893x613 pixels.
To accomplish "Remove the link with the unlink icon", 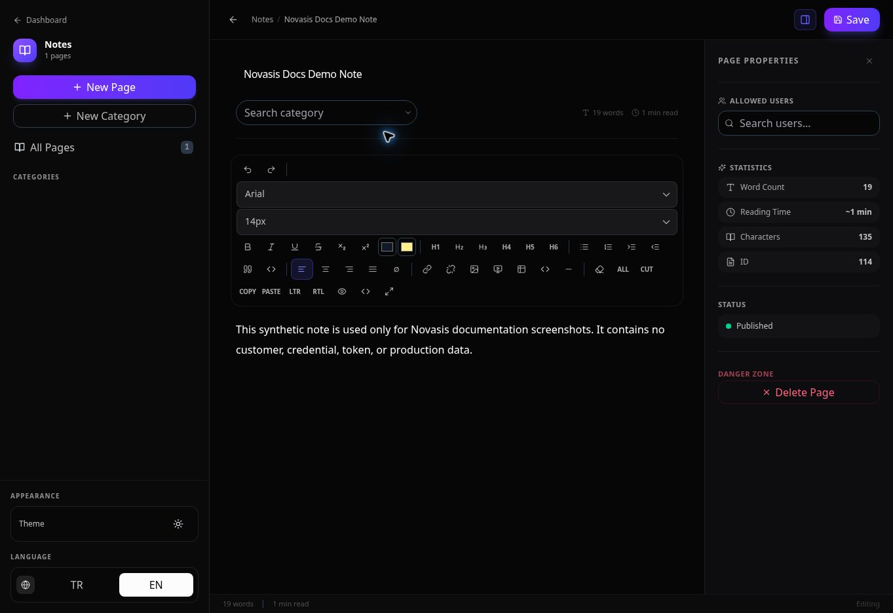I will coord(451,269).
